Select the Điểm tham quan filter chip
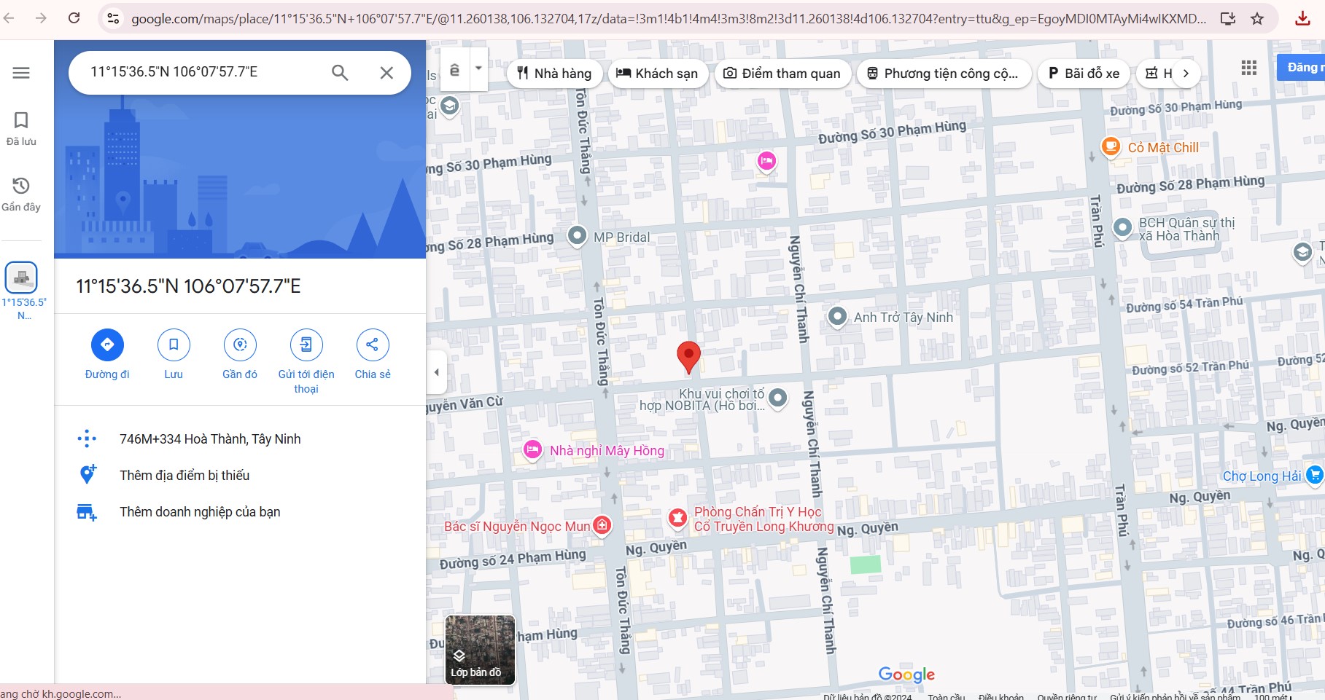1325x700 pixels. click(x=782, y=73)
